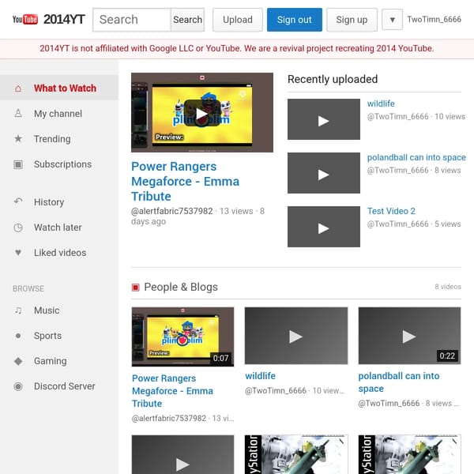This screenshot has width=474, height=474.
Task: Open the 2014YT site title
Action: tap(64, 19)
